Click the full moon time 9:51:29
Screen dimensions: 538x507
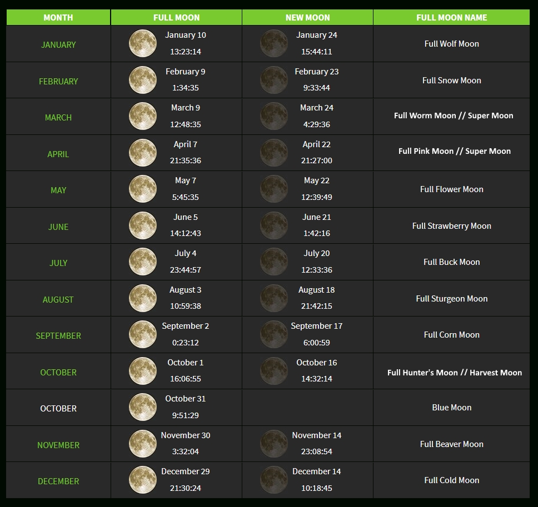tap(186, 415)
